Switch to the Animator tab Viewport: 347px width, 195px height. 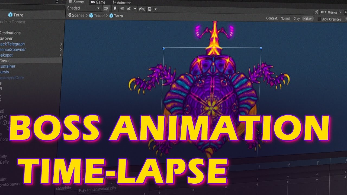click(x=122, y=2)
